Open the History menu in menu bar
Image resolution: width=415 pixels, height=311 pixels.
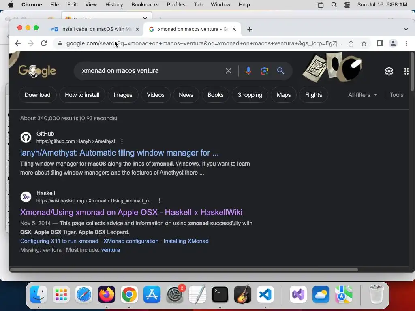tap(114, 5)
